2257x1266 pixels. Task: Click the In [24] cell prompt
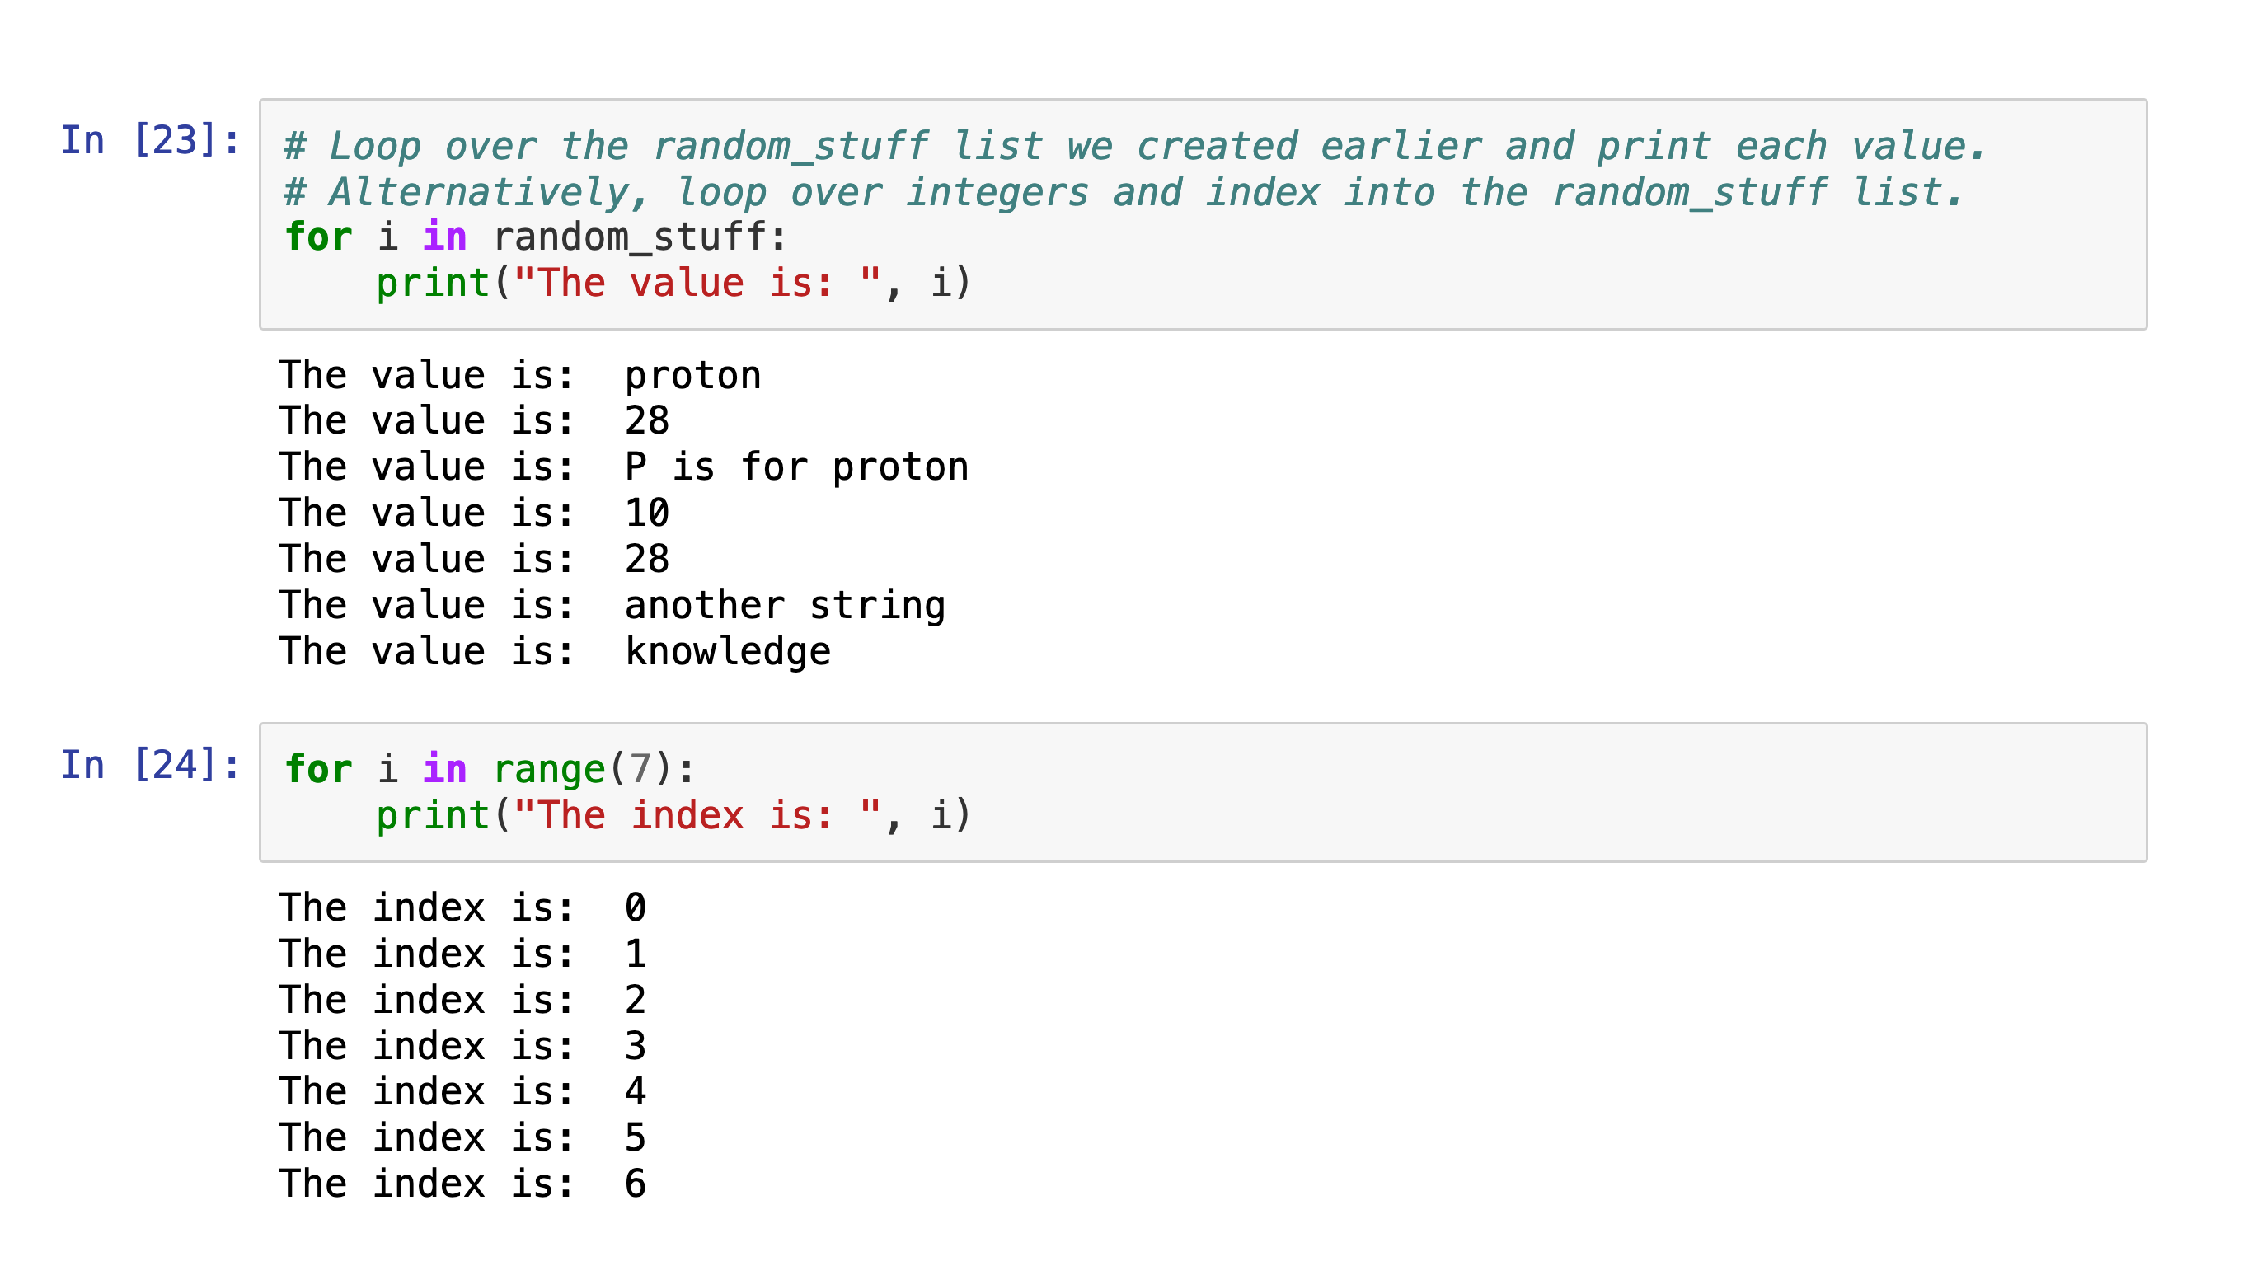click(x=150, y=765)
